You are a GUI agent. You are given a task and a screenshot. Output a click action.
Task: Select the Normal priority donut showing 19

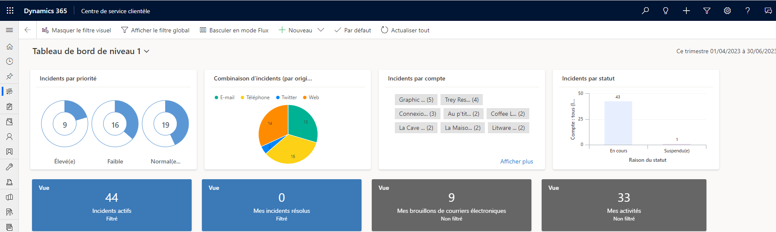pos(165,124)
